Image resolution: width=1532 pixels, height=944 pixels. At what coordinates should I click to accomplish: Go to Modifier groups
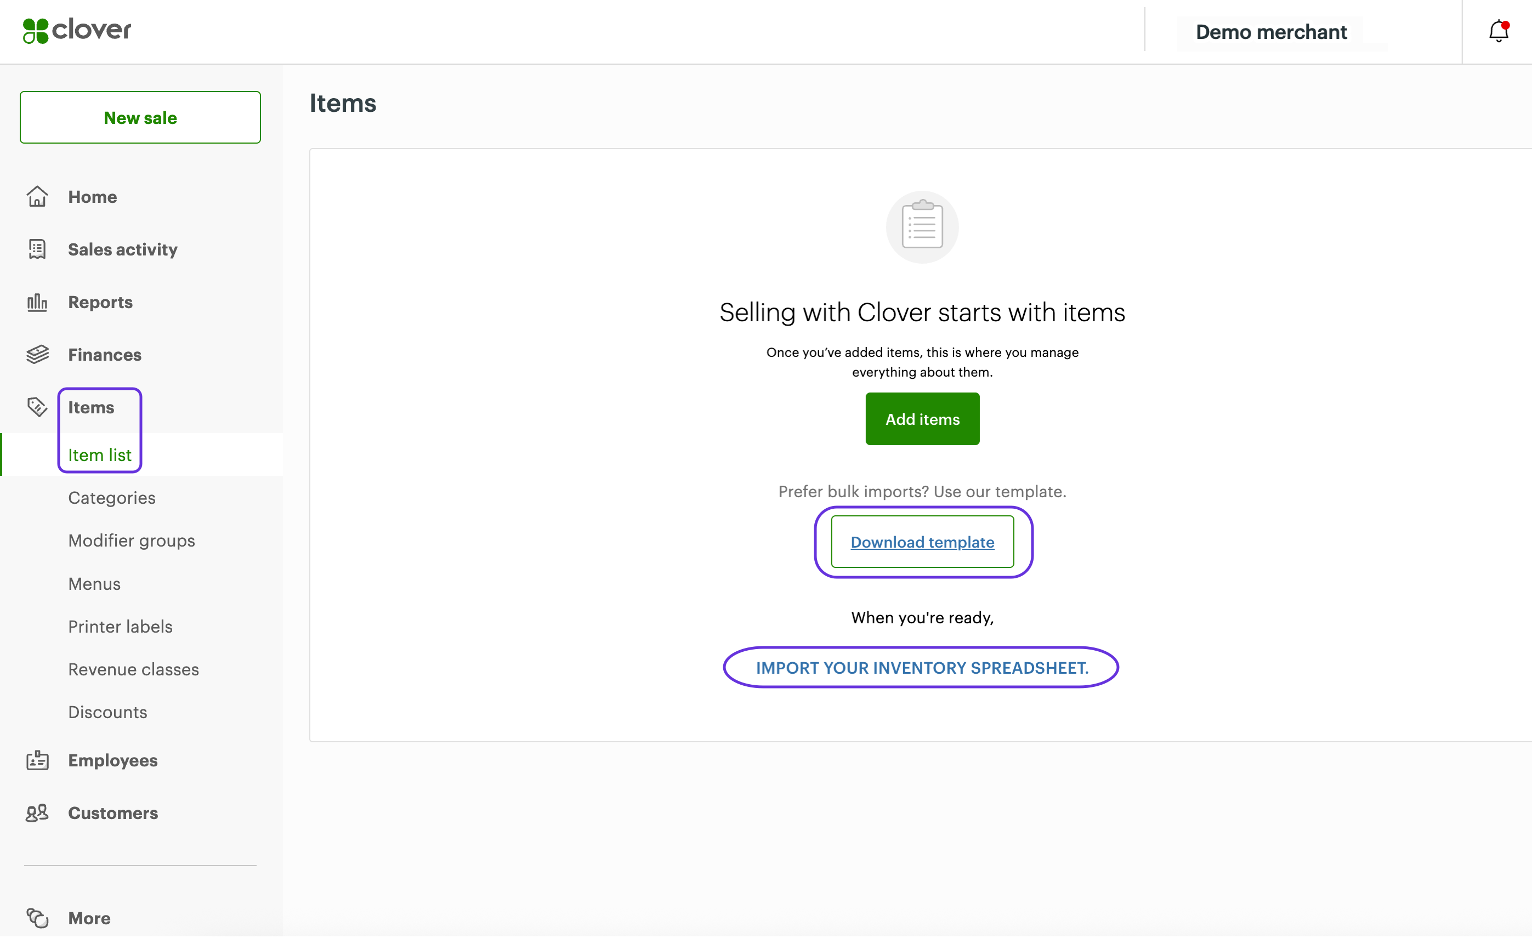tap(132, 541)
